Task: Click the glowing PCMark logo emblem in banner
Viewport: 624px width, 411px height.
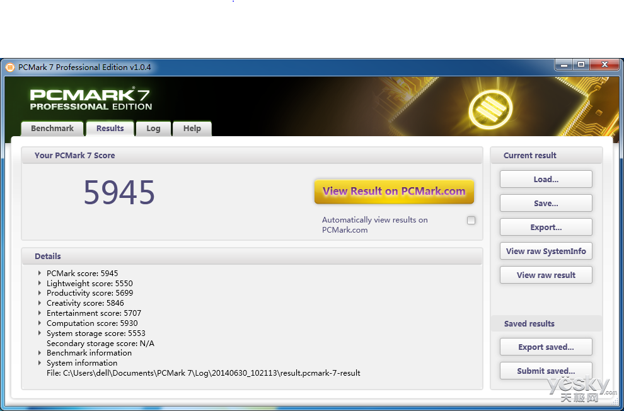Action: coord(490,108)
